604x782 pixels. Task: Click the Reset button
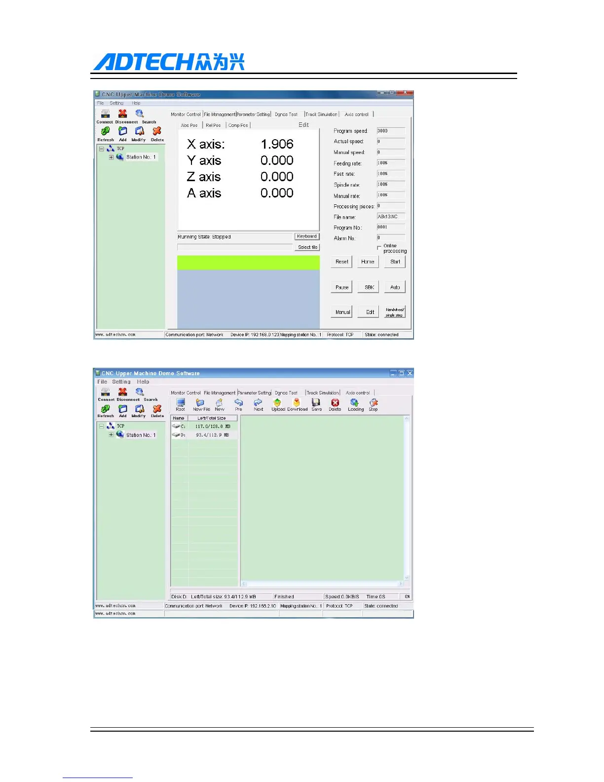pyautogui.click(x=342, y=262)
